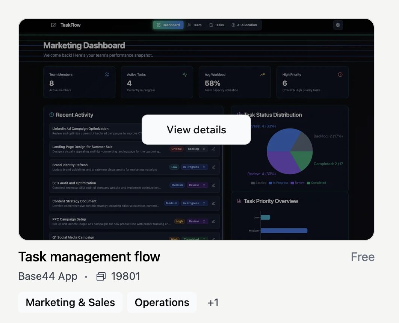Click the High Priority alert icon
Viewport: 399px width, 323px height.
pyautogui.click(x=340, y=75)
